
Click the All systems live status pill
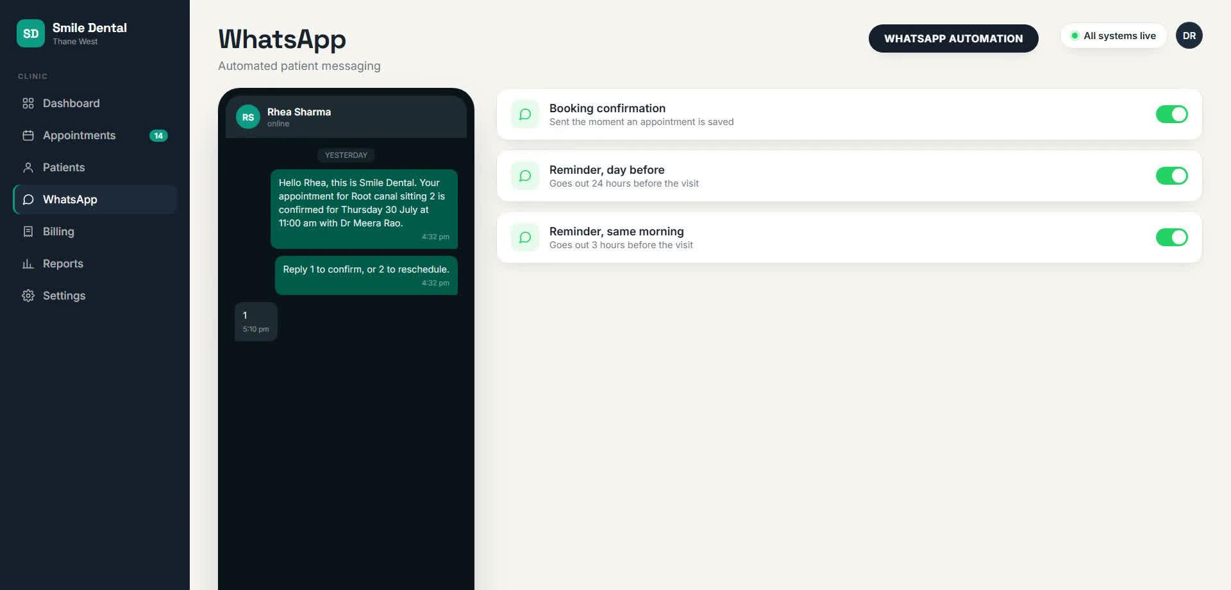(x=1114, y=36)
